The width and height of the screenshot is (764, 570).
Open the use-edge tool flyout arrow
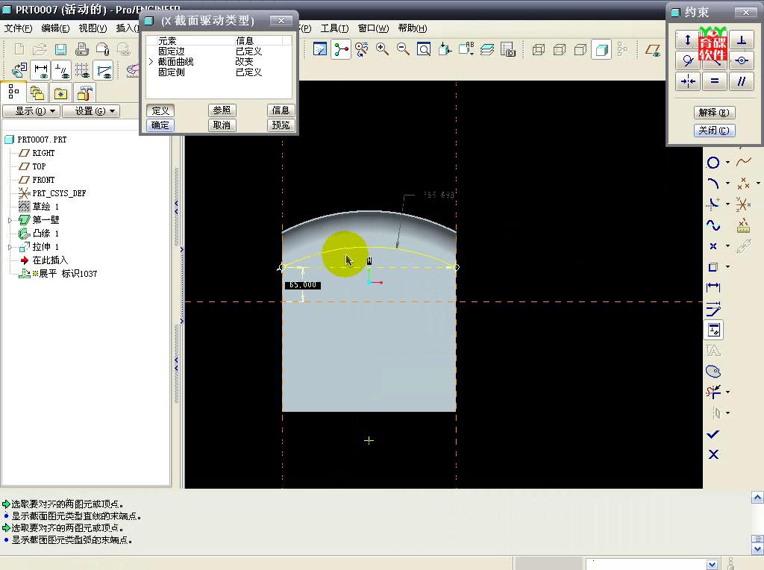point(727,267)
